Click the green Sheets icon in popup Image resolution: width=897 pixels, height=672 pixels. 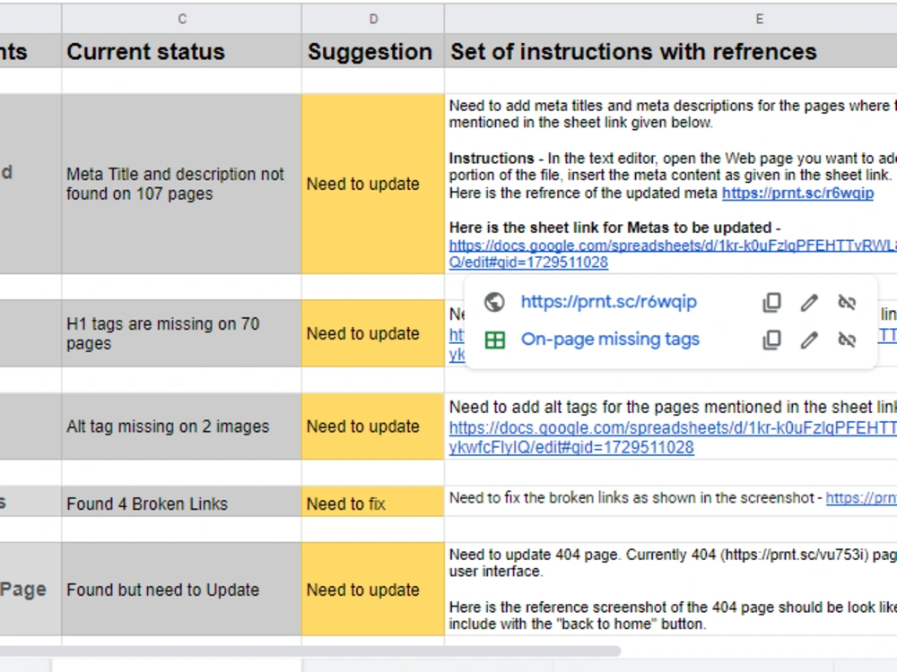495,340
